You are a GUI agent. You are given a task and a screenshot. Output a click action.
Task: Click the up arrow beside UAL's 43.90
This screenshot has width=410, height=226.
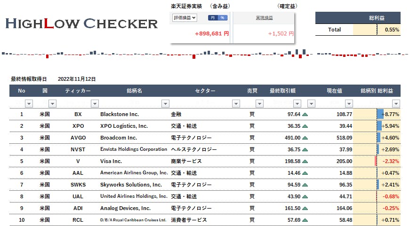point(305,196)
